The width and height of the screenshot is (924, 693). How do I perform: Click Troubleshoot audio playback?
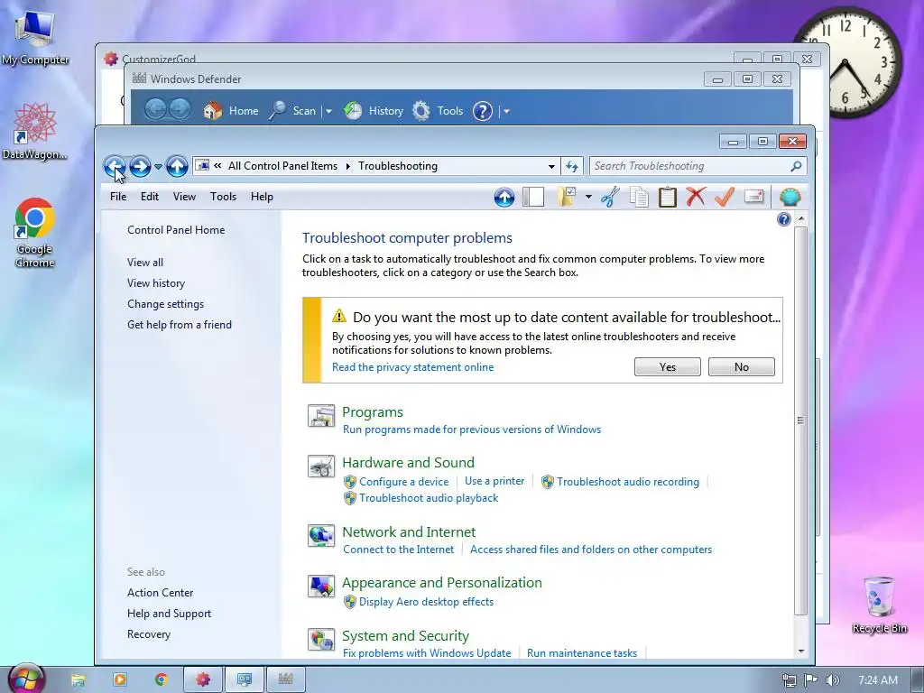coord(429,498)
